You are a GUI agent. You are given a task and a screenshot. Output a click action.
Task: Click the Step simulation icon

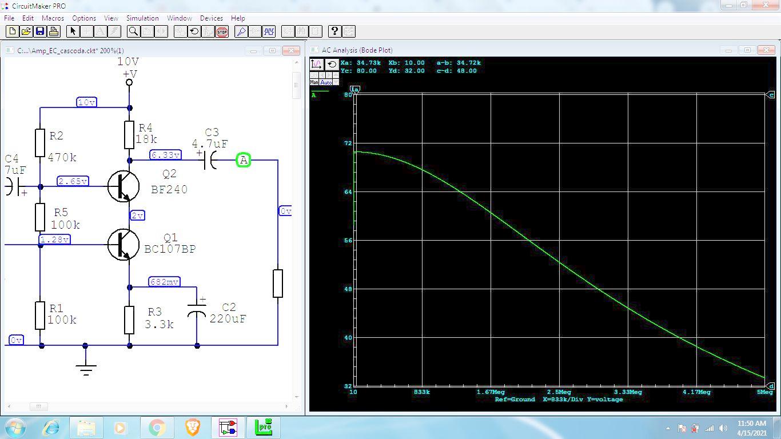coord(208,31)
